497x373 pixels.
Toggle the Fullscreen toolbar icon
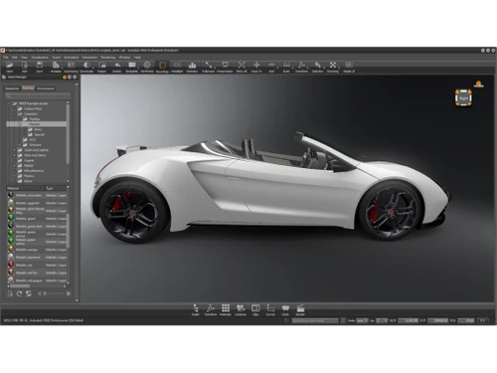click(208, 65)
